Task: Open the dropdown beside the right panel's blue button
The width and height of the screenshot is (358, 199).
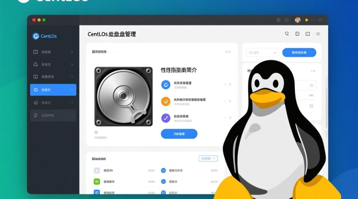Action: point(262,53)
